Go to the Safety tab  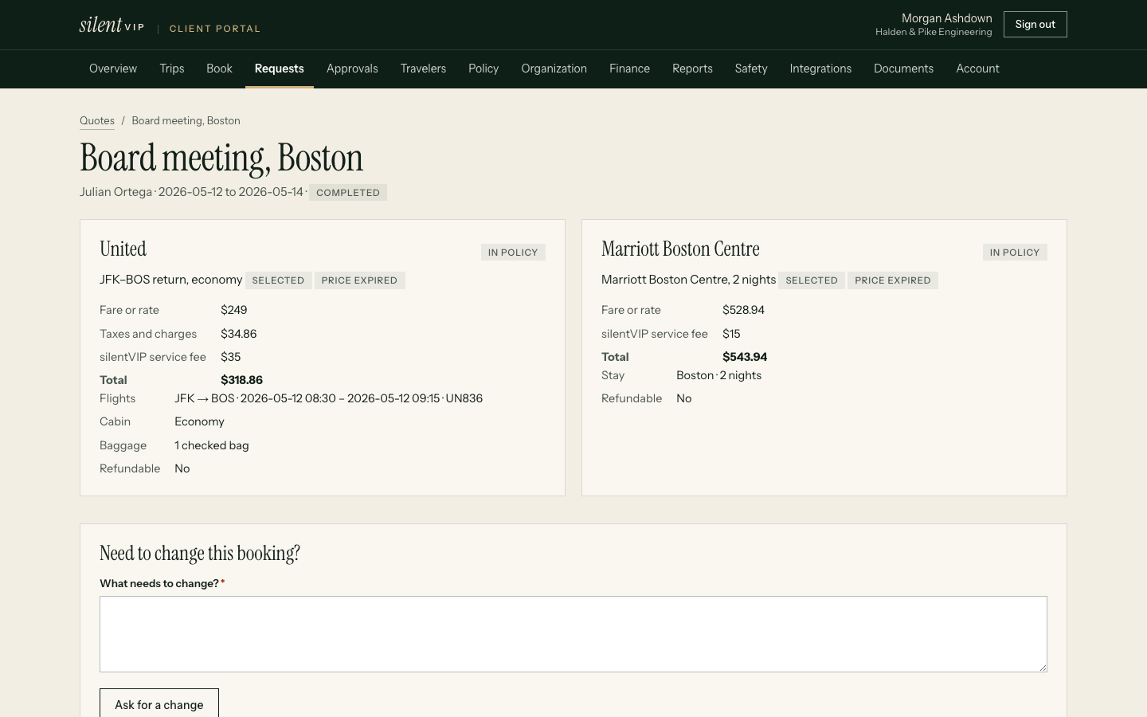[x=751, y=69]
